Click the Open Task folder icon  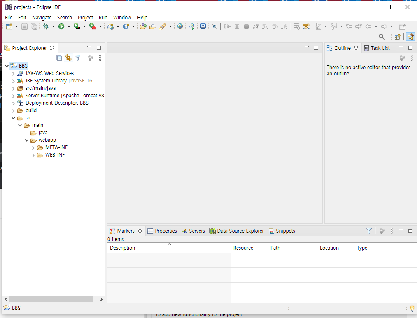152,26
